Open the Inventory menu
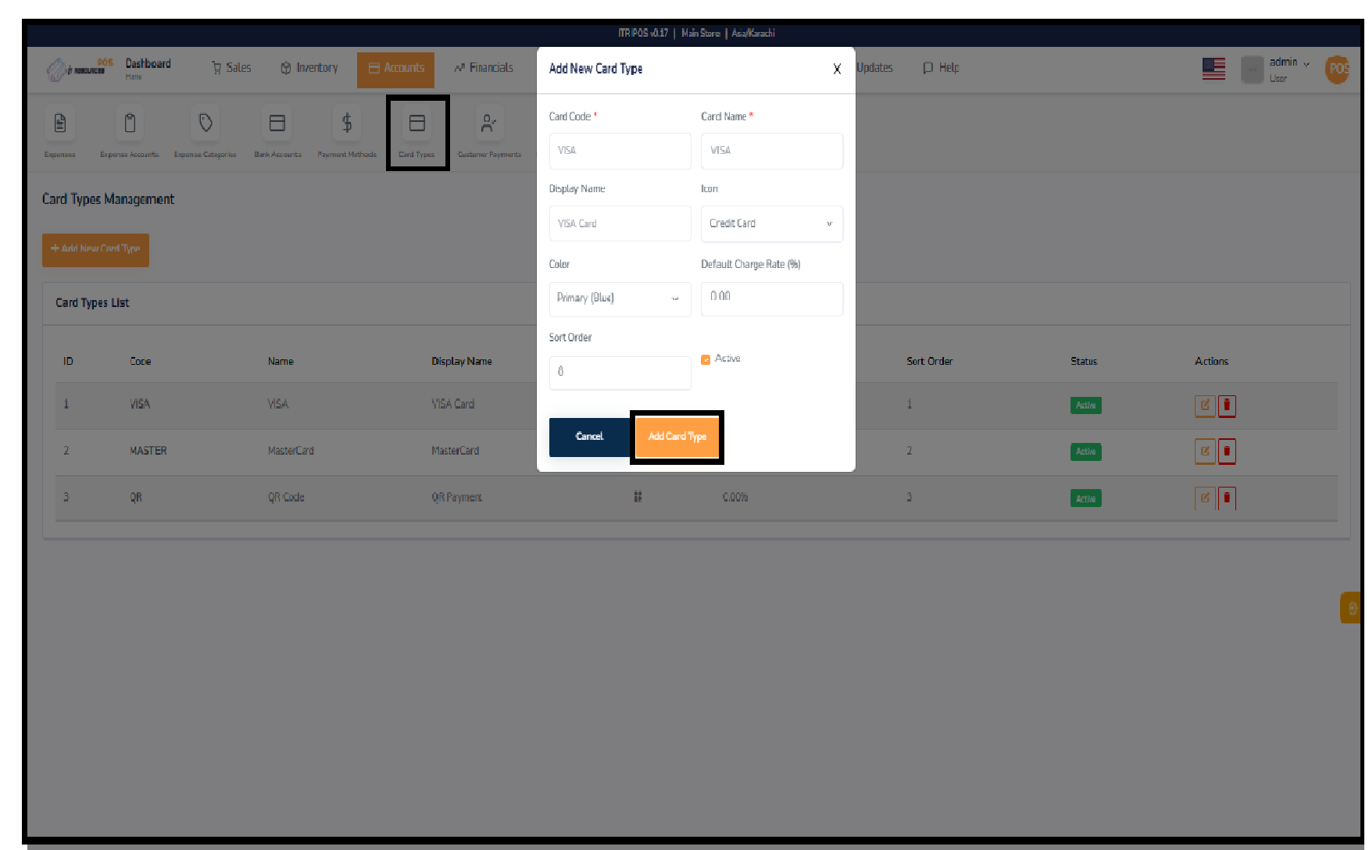Viewport: 1369px width, 850px height. 309,68
